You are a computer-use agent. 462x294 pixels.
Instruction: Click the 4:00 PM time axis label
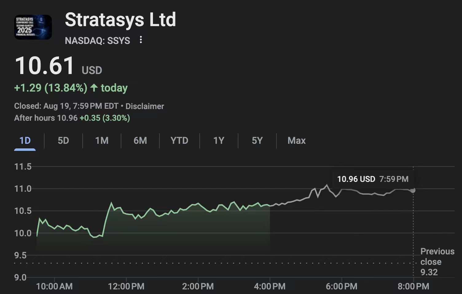click(269, 286)
